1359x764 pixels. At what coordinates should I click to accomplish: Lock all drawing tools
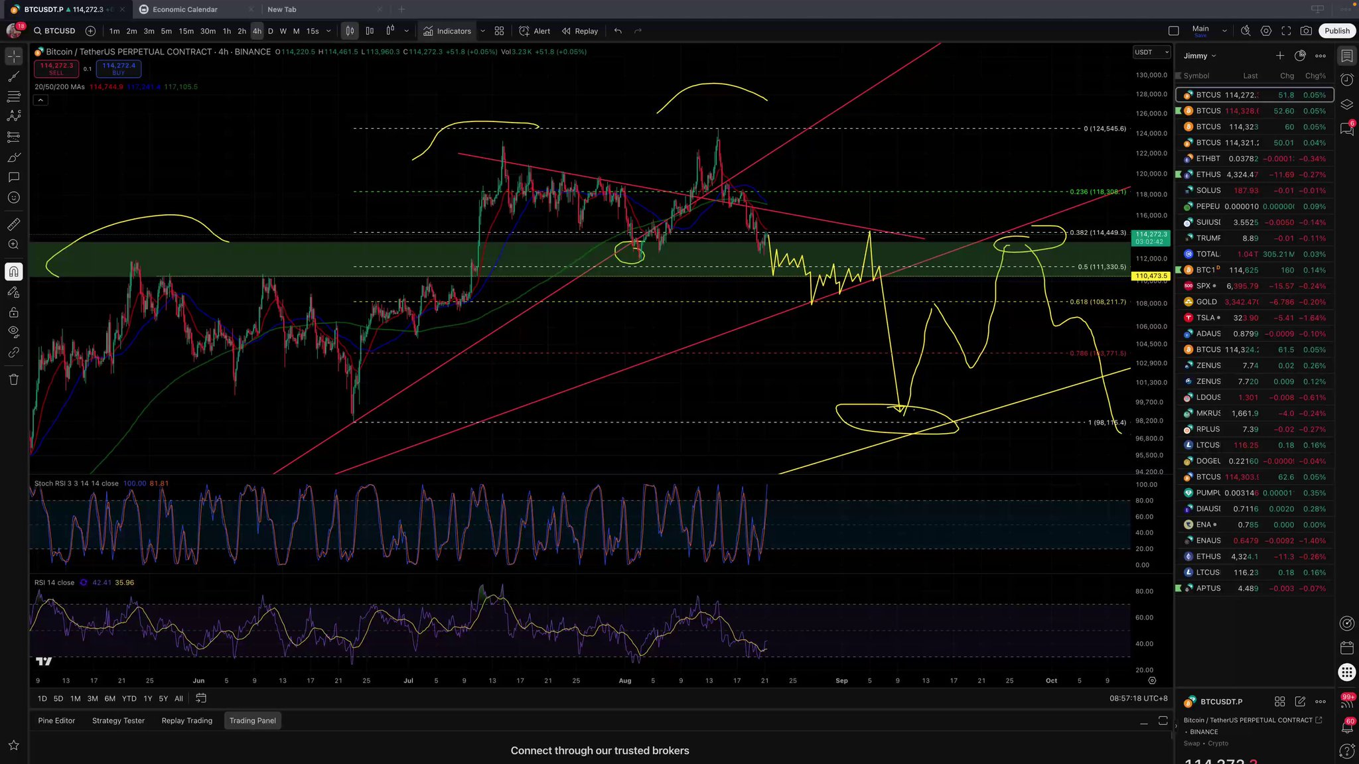point(14,312)
